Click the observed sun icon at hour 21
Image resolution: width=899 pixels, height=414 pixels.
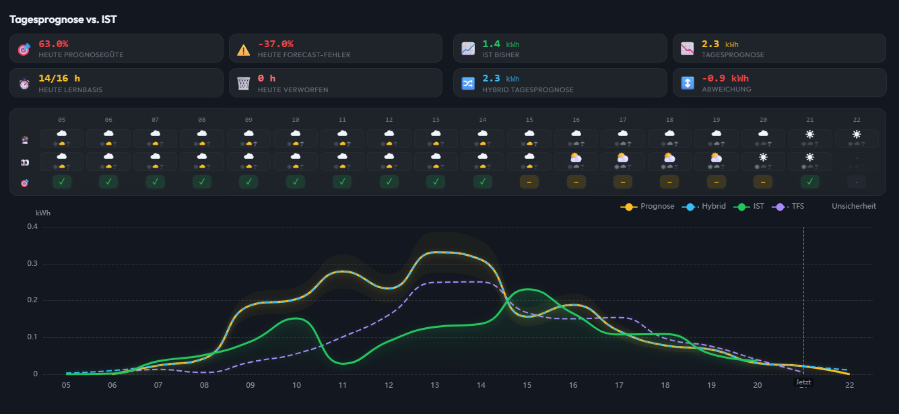tap(810, 158)
